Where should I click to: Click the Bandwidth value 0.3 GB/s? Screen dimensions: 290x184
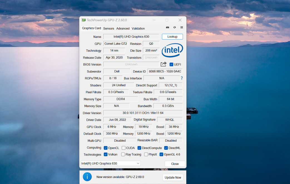[168, 106]
